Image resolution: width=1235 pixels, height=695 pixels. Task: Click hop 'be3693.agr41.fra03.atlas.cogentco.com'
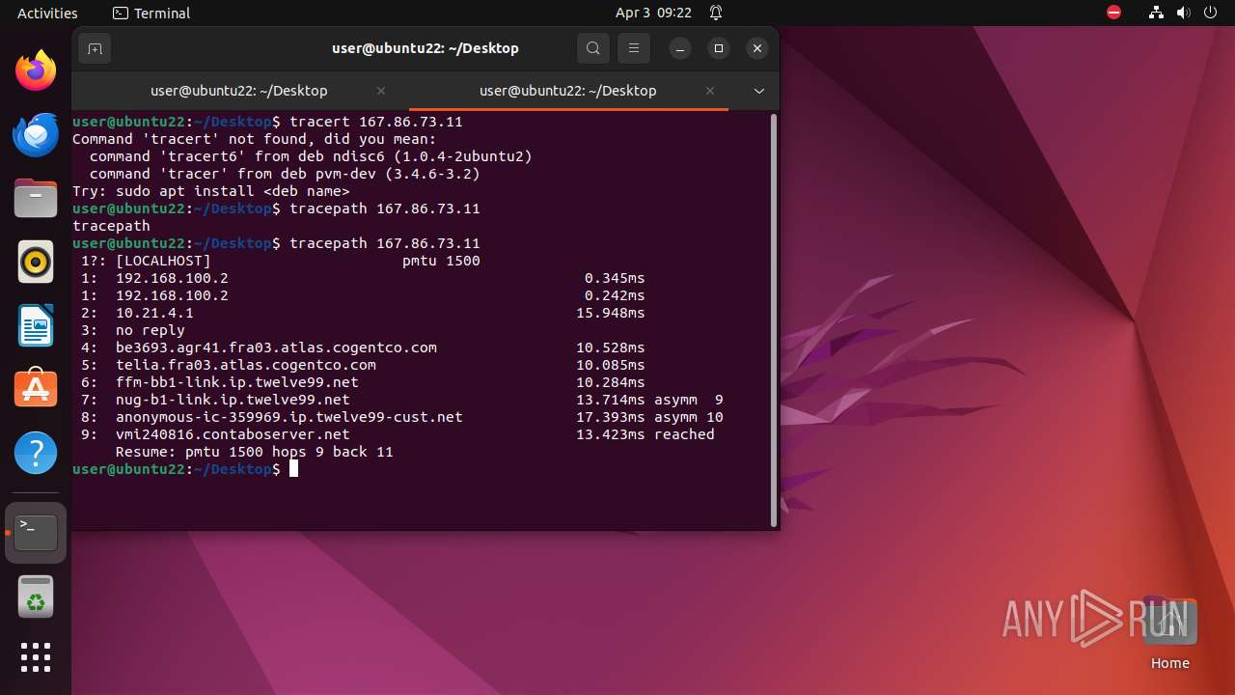[x=276, y=347]
